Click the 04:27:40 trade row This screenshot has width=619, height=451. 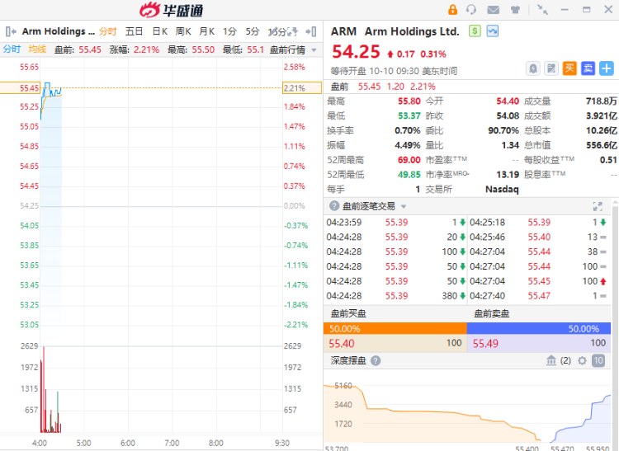[x=538, y=296]
